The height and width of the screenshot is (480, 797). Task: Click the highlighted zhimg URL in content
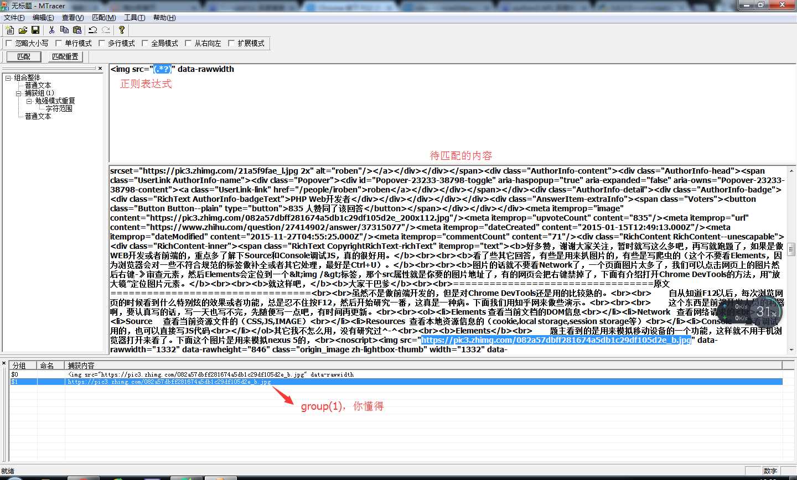click(x=556, y=340)
